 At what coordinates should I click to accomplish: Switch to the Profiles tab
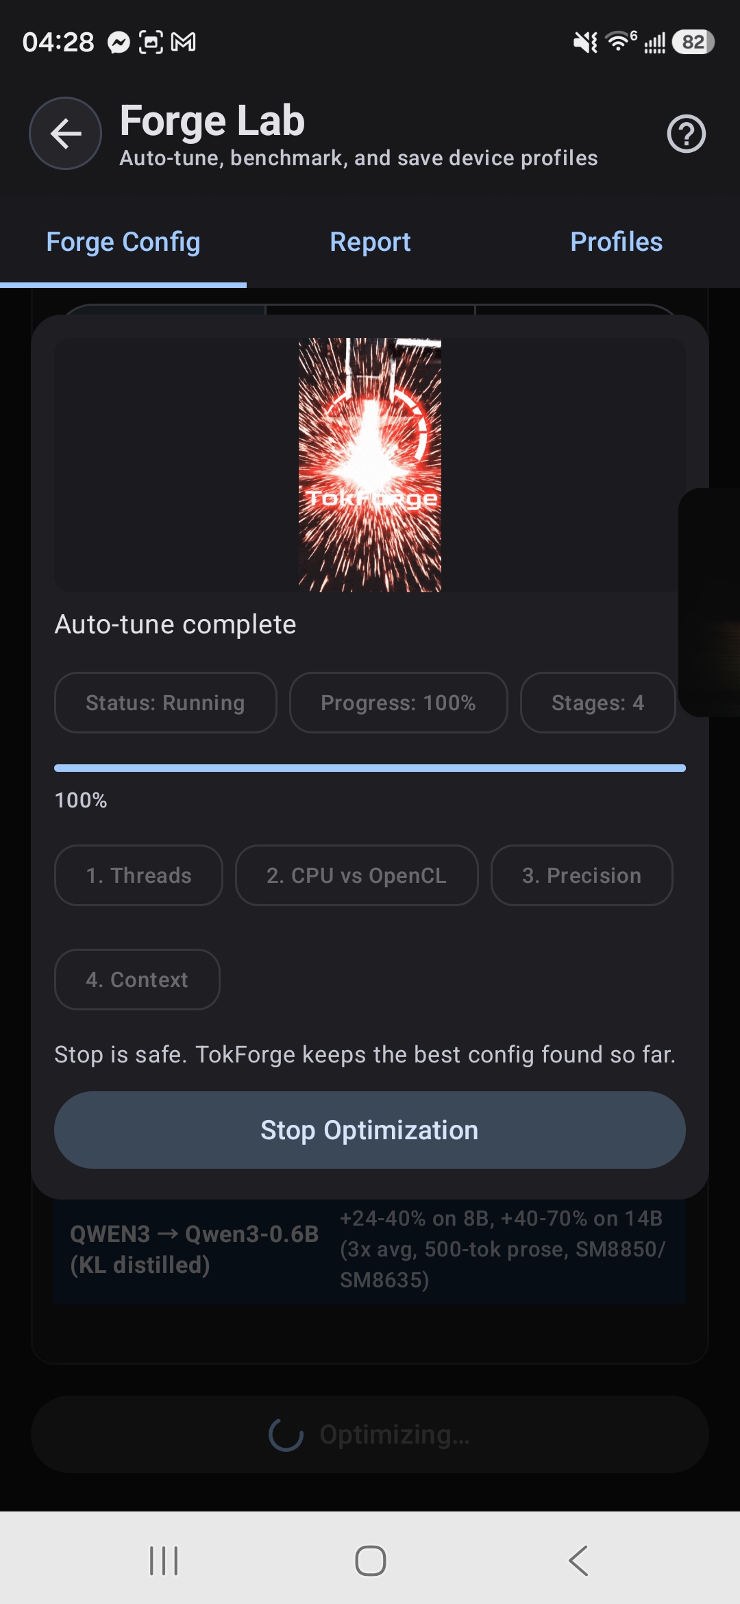[x=615, y=242]
